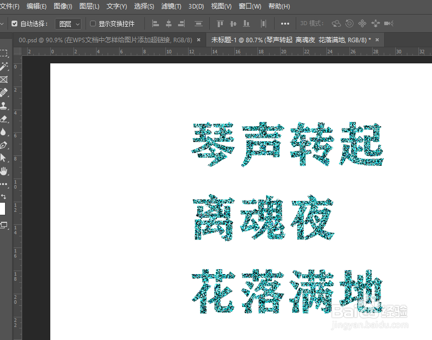Select the Spot Healing Brush tool
Image resolution: width=432 pixels, height=340 pixels.
[x=4, y=93]
